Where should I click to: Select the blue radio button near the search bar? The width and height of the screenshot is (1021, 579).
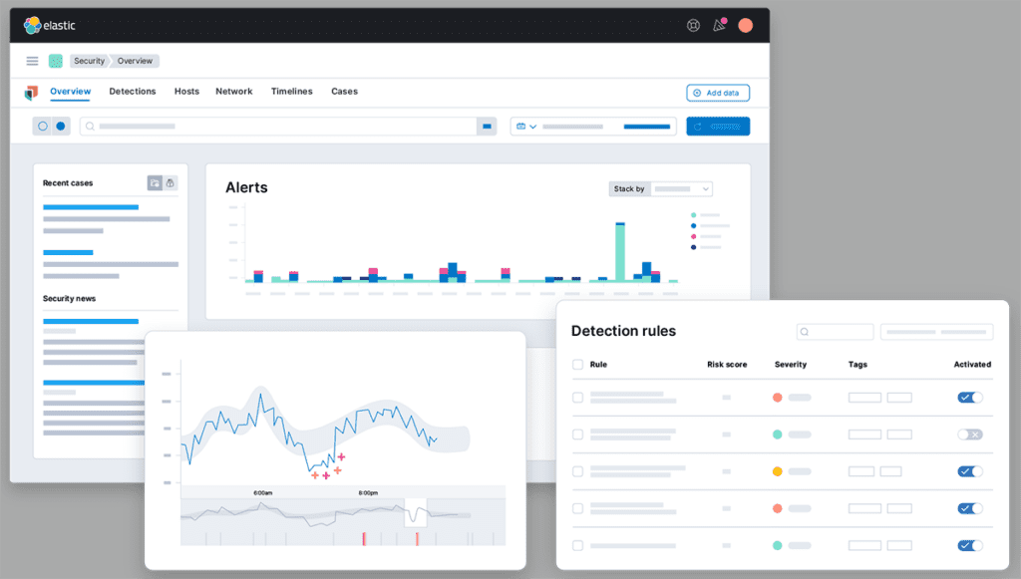pos(60,126)
